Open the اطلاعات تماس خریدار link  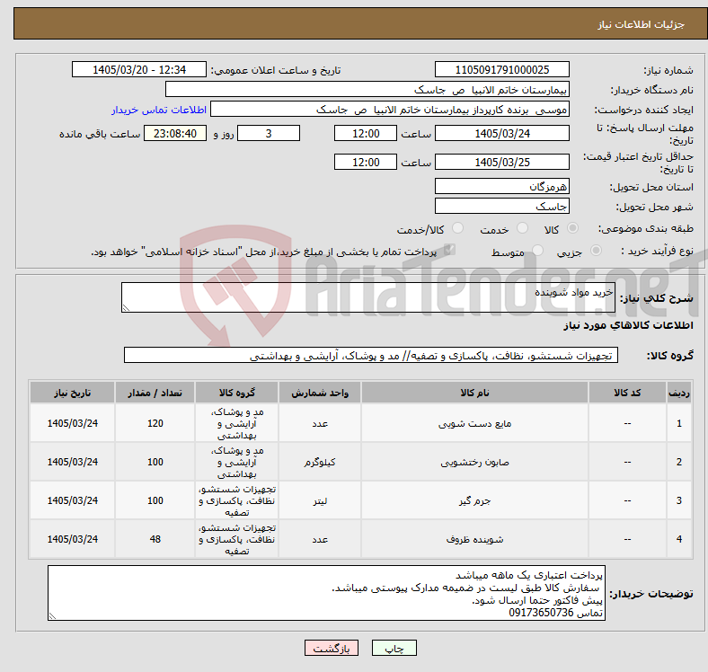[159, 110]
